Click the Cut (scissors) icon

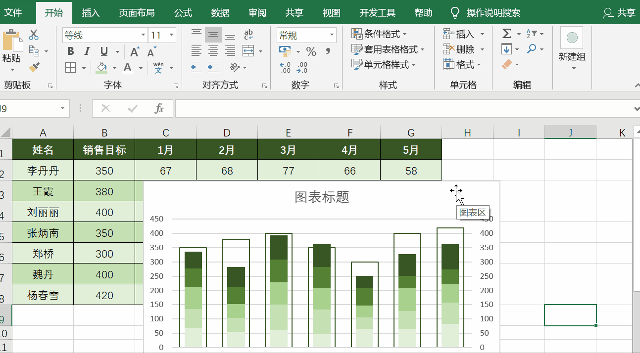pyautogui.click(x=33, y=35)
